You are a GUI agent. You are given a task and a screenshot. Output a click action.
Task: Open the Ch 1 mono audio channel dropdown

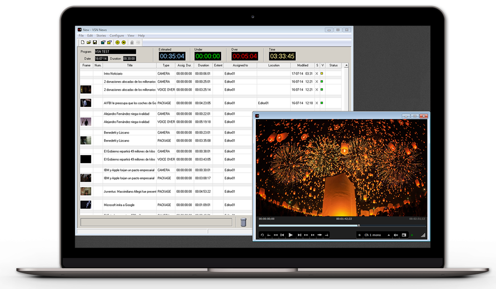coord(389,235)
